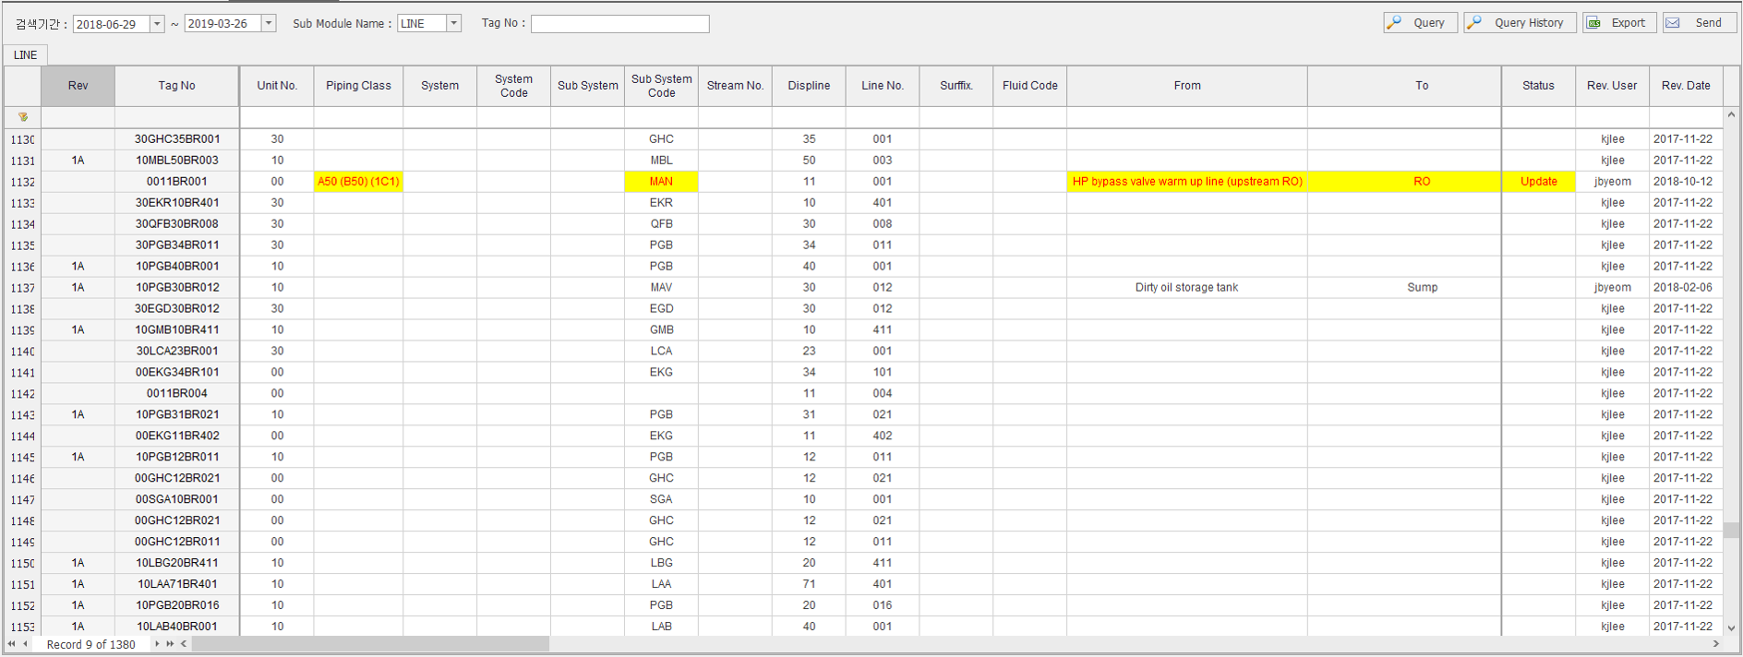Screen dimensions: 1743x657
Task: Go to the next record
Action: (x=157, y=644)
